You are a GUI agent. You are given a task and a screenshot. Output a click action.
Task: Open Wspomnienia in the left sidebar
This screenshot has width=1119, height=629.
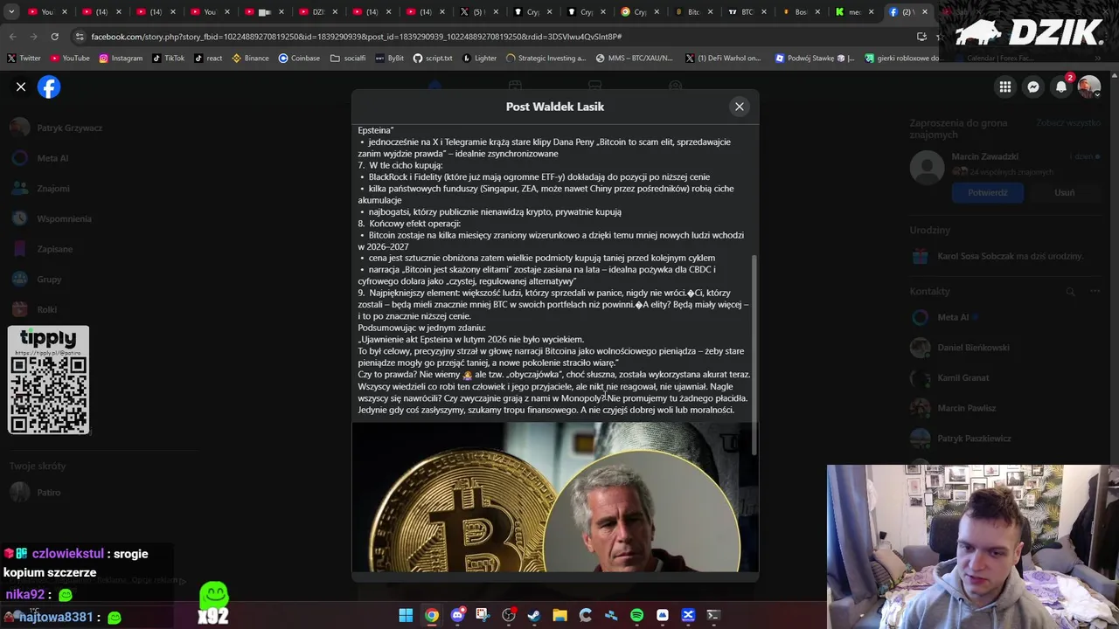52,218
